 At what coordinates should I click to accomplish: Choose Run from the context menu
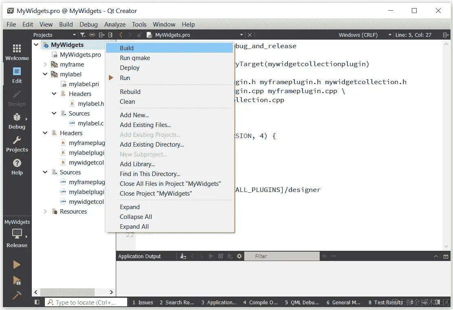click(x=169, y=78)
